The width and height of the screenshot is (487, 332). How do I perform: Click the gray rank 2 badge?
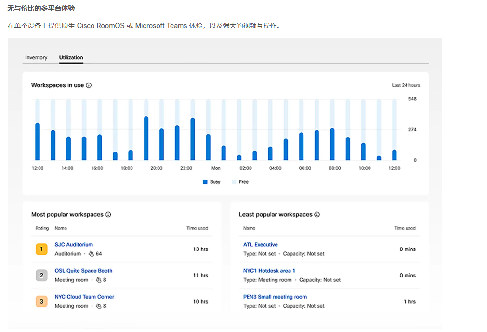point(41,276)
